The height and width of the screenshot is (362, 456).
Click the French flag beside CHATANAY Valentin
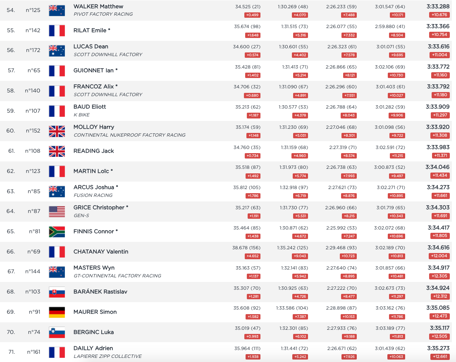[57, 252]
